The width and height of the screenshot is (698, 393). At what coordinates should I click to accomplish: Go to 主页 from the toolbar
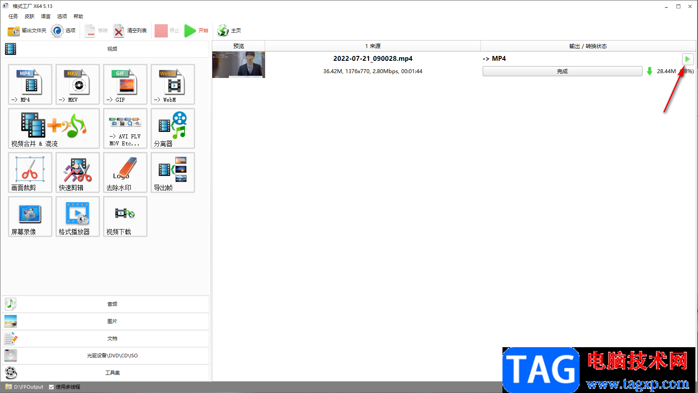pos(229,30)
